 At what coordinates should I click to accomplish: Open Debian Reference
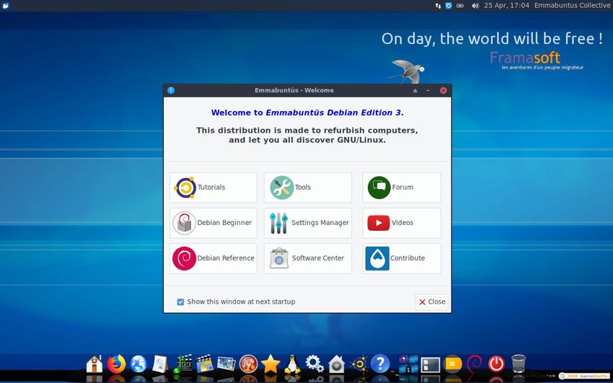click(x=213, y=258)
